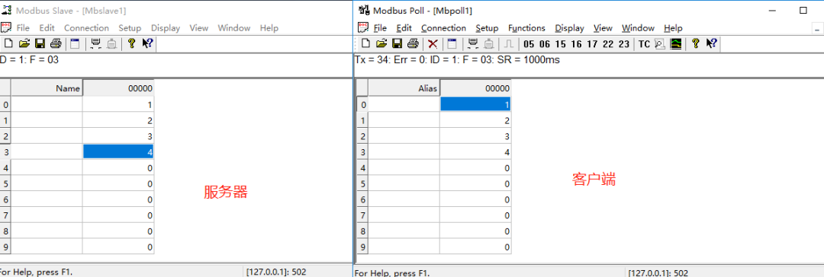
Task: Click function 22 toolbar button in Modbus Poll
Action: [608, 44]
